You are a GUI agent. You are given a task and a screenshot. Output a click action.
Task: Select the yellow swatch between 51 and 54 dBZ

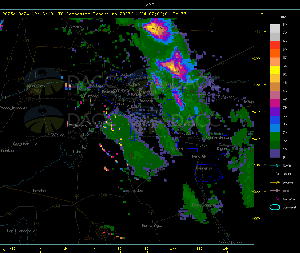coord(275,70)
